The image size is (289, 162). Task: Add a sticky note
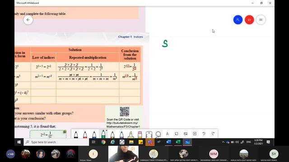[177, 134]
